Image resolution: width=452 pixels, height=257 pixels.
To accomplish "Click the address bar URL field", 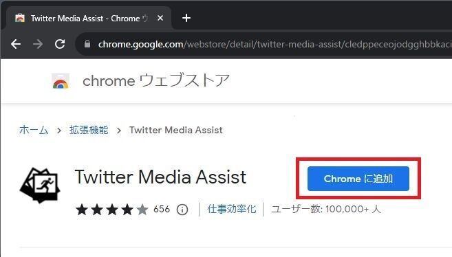I will point(263,44).
